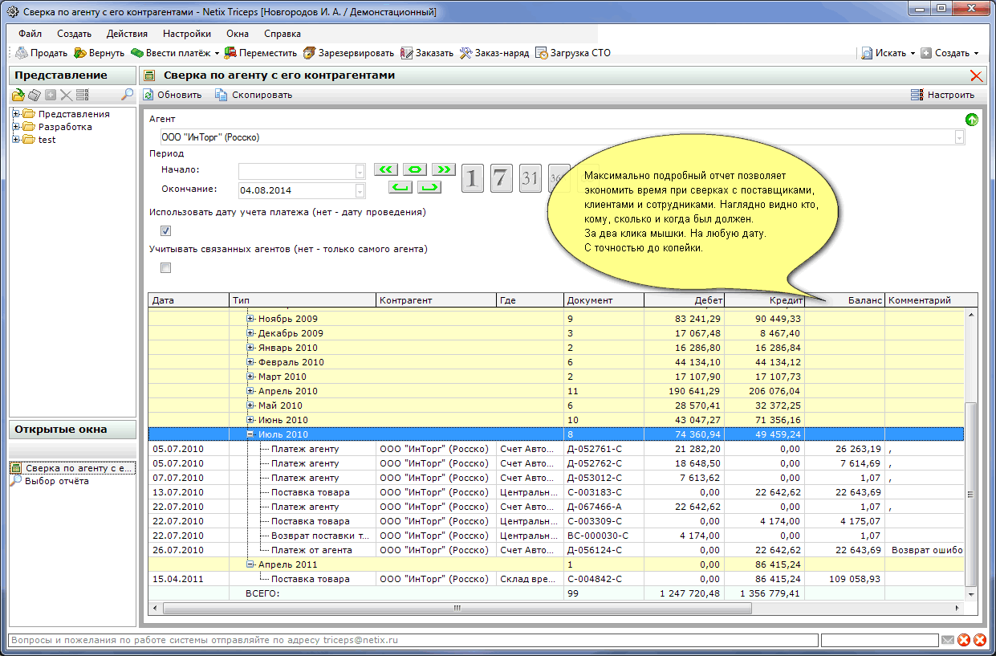
Task: Click the green right-bracket period button
Action: point(429,187)
